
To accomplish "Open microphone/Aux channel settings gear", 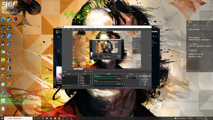I will pyautogui.click(x=122, y=79).
